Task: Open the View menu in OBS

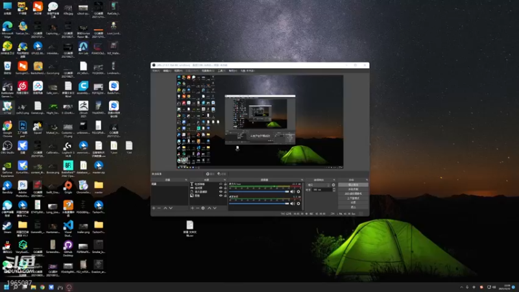Action: tap(178, 71)
